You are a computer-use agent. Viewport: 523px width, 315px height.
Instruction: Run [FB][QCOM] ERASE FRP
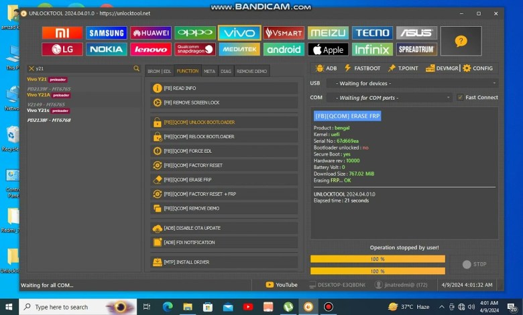(x=224, y=180)
